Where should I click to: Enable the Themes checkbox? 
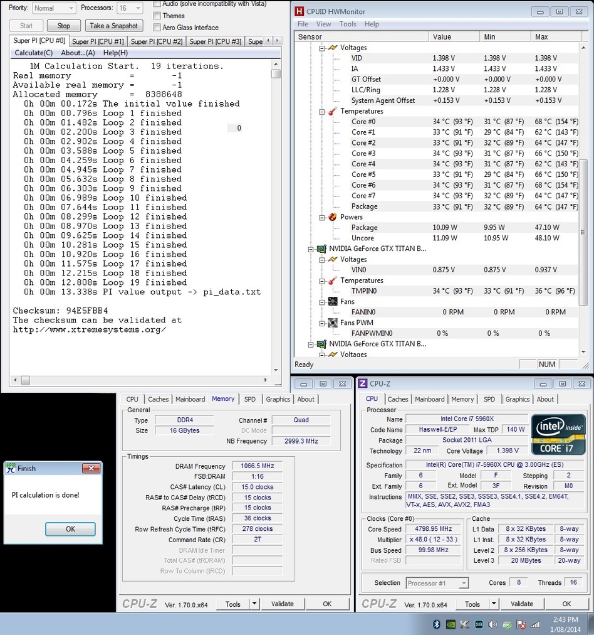[x=157, y=16]
